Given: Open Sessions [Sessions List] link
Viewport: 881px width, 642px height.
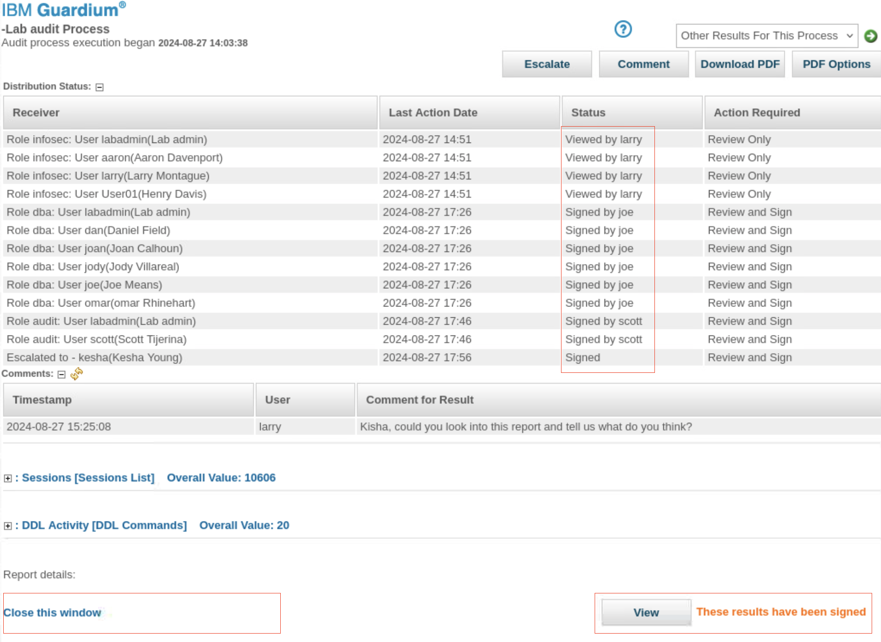Looking at the screenshot, I should click(88, 478).
